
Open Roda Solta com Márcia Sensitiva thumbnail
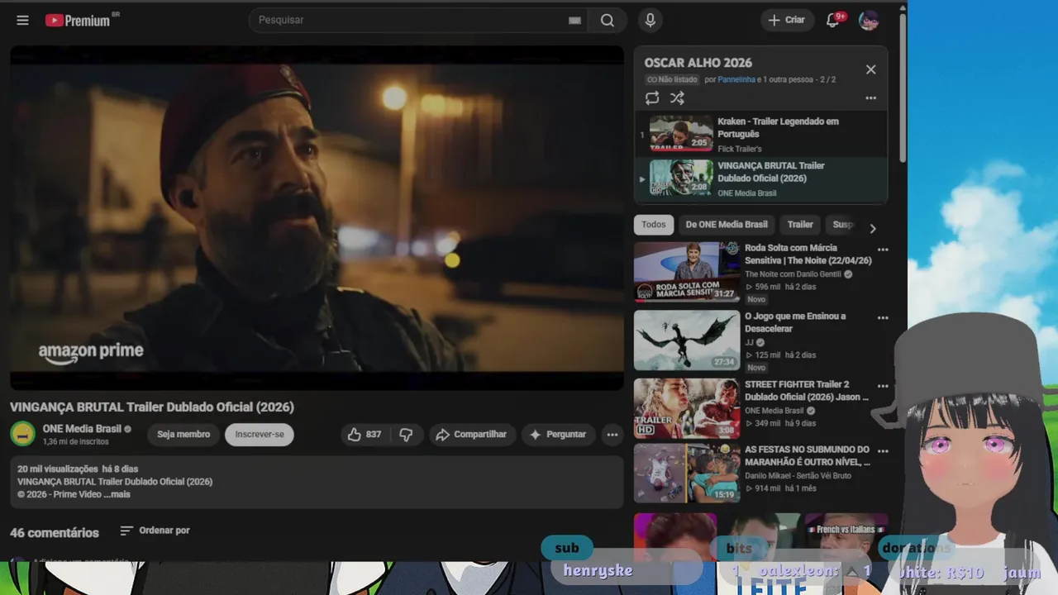pos(687,272)
